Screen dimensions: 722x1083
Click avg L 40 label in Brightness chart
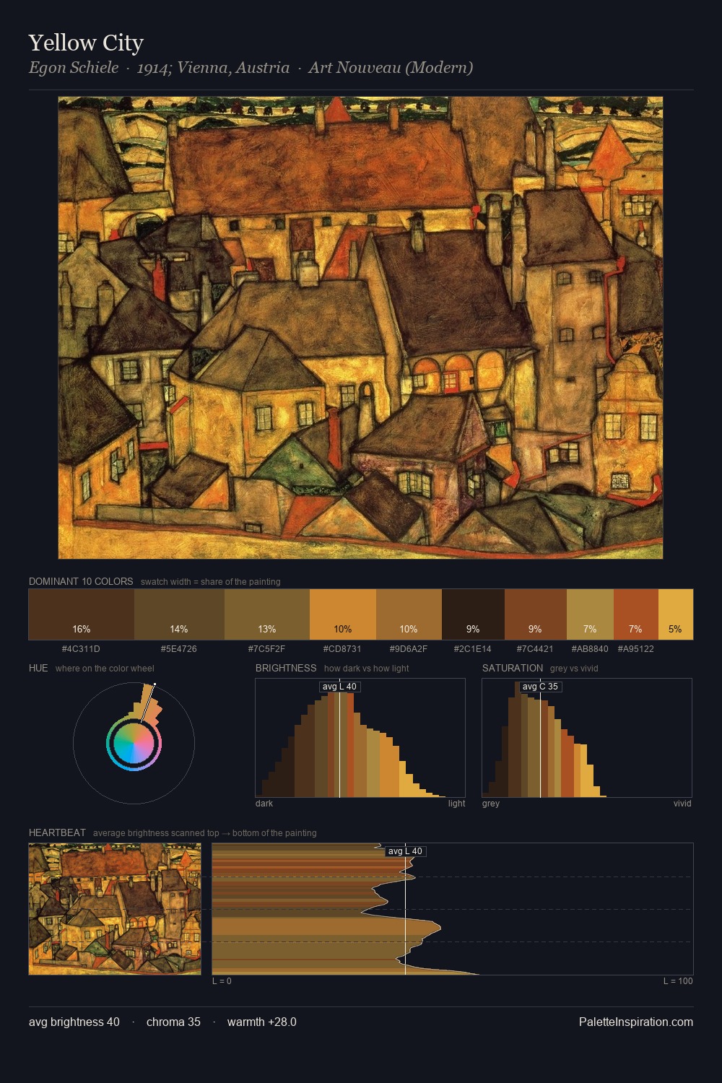pos(339,687)
